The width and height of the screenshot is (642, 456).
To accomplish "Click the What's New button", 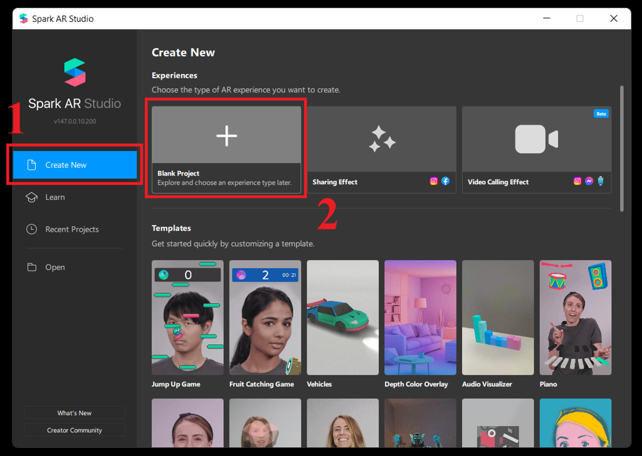I will tap(75, 413).
